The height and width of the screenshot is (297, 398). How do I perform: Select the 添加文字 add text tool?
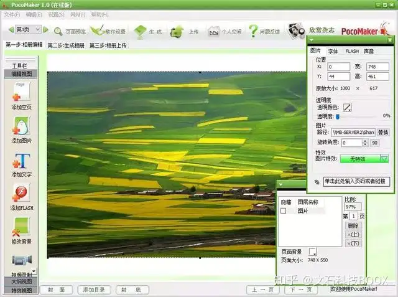pos(21,161)
